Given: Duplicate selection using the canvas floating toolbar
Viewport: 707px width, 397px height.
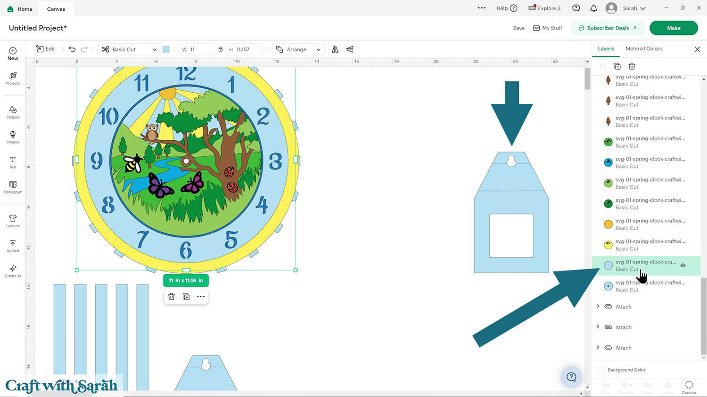Looking at the screenshot, I should [x=186, y=297].
